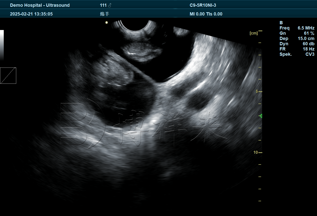Click the gray curve diagonal box

tap(8, 75)
